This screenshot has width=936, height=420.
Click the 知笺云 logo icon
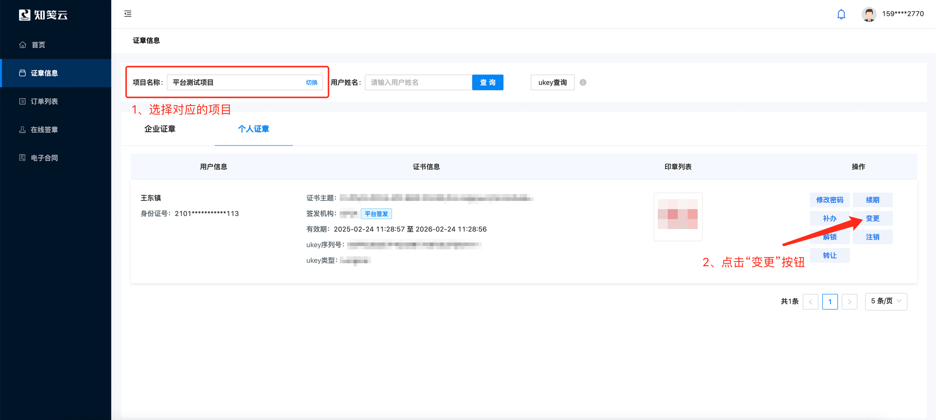point(25,15)
